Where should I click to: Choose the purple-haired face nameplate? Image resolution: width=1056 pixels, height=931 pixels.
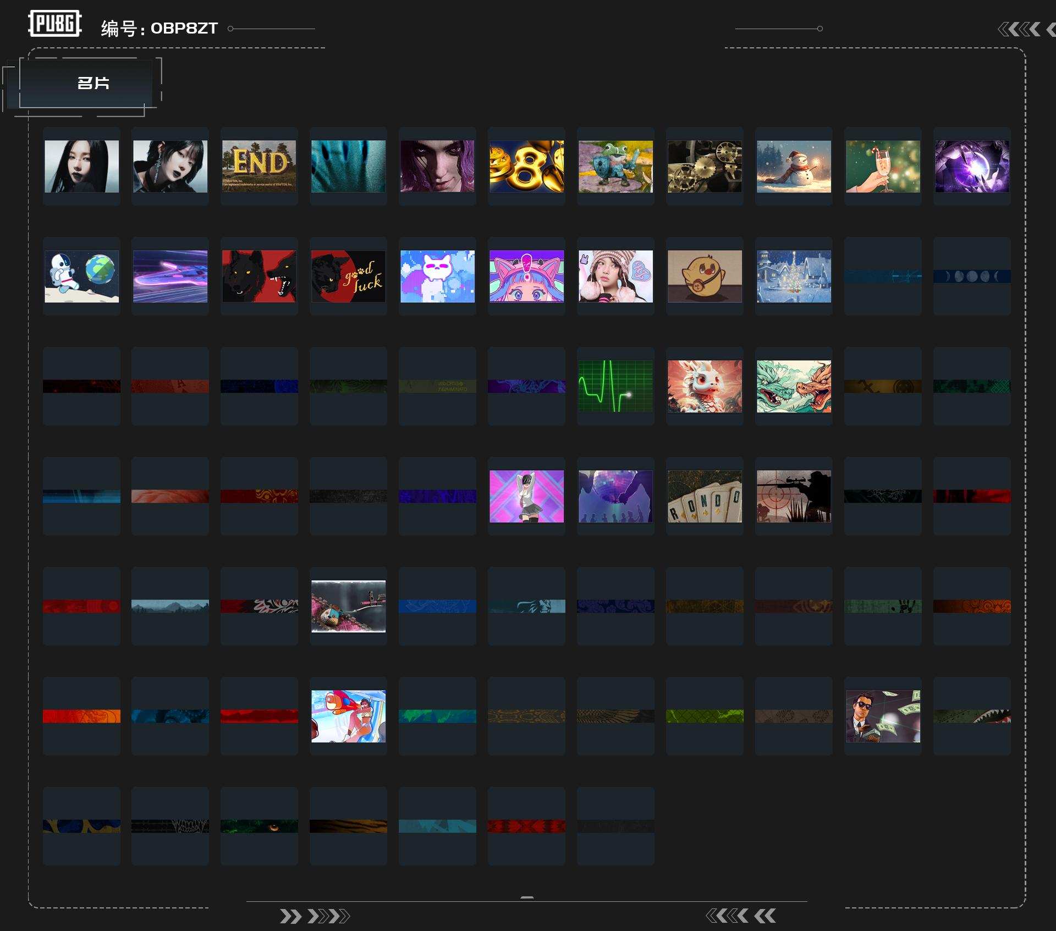(x=437, y=166)
